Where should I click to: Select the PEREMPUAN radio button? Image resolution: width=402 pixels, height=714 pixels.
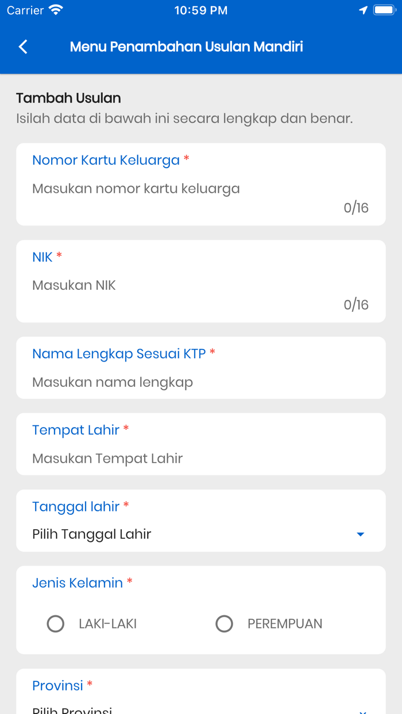click(224, 623)
